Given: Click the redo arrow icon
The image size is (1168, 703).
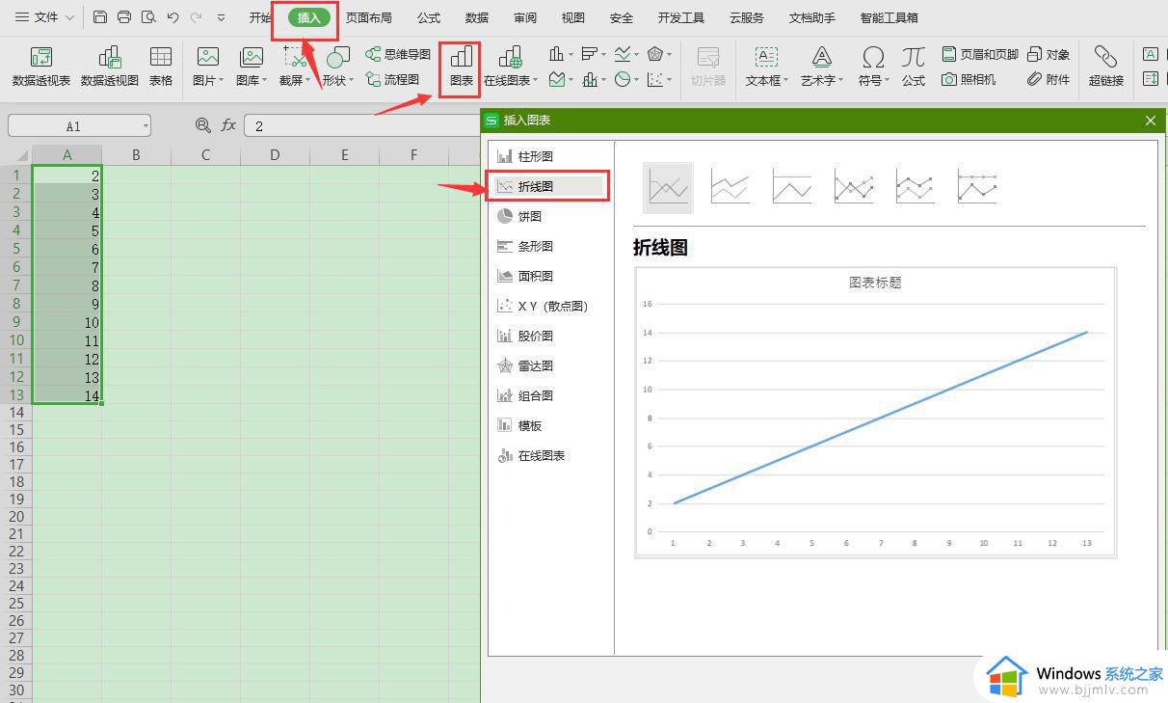Looking at the screenshot, I should pyautogui.click(x=197, y=17).
